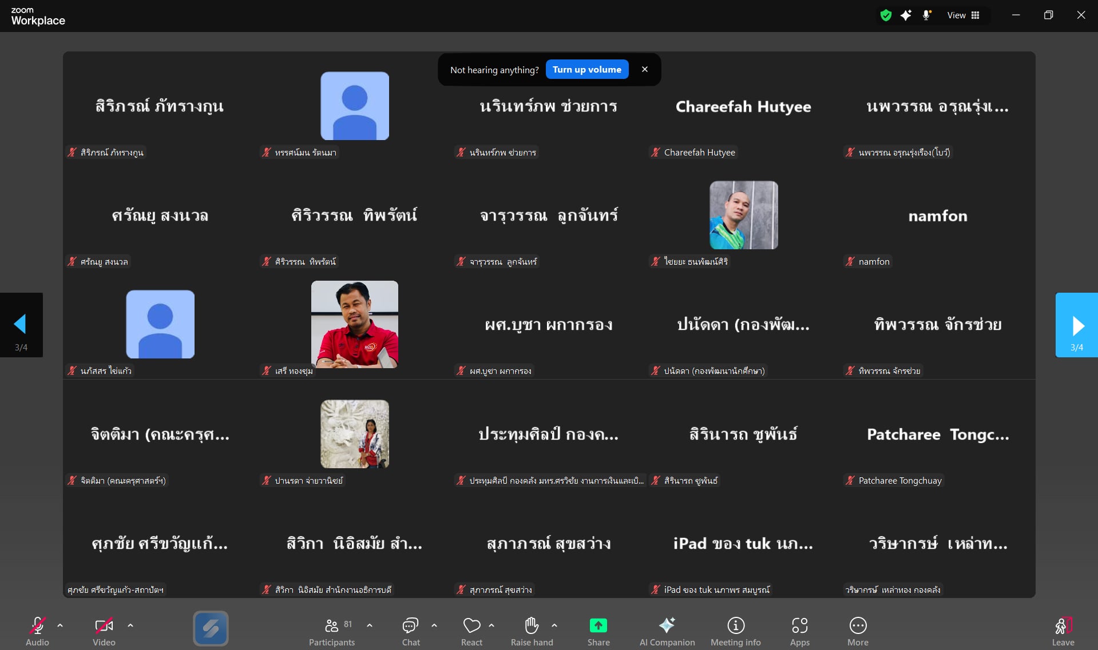Click the Raise hand icon
The image size is (1098, 650).
coord(532,626)
